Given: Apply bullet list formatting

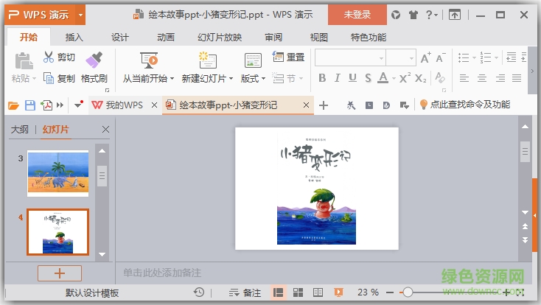Looking at the screenshot, I should [x=464, y=57].
